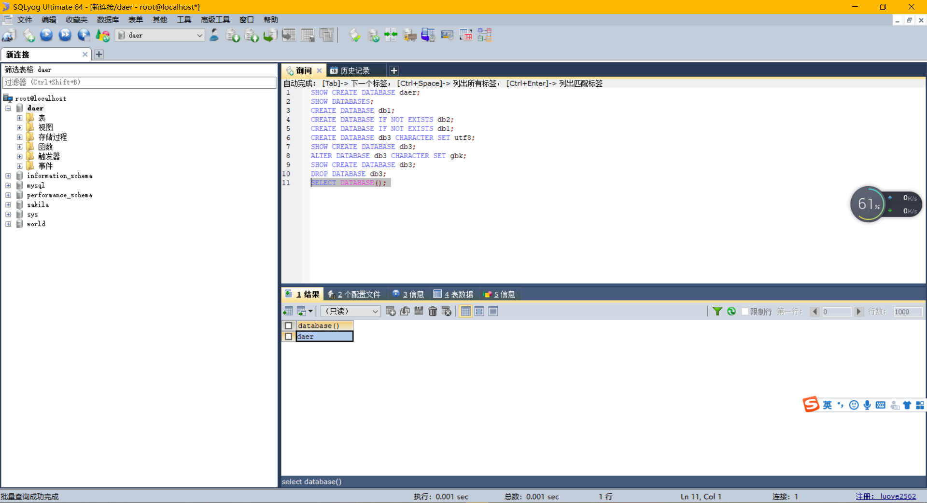The height and width of the screenshot is (503, 927).
Task: Open the 数据库 menu
Action: 108,20
